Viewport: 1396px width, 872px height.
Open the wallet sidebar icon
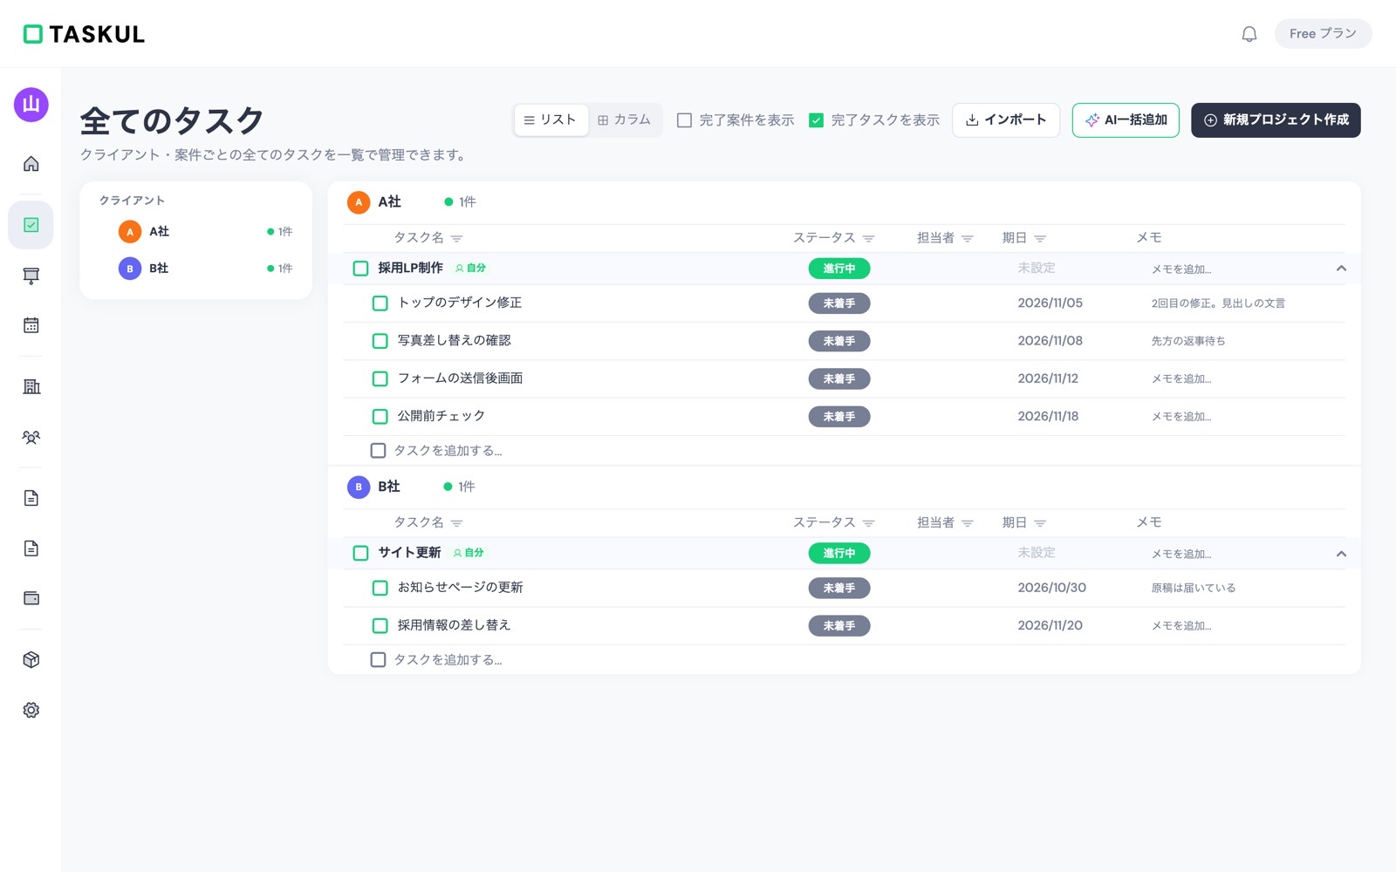coord(31,598)
